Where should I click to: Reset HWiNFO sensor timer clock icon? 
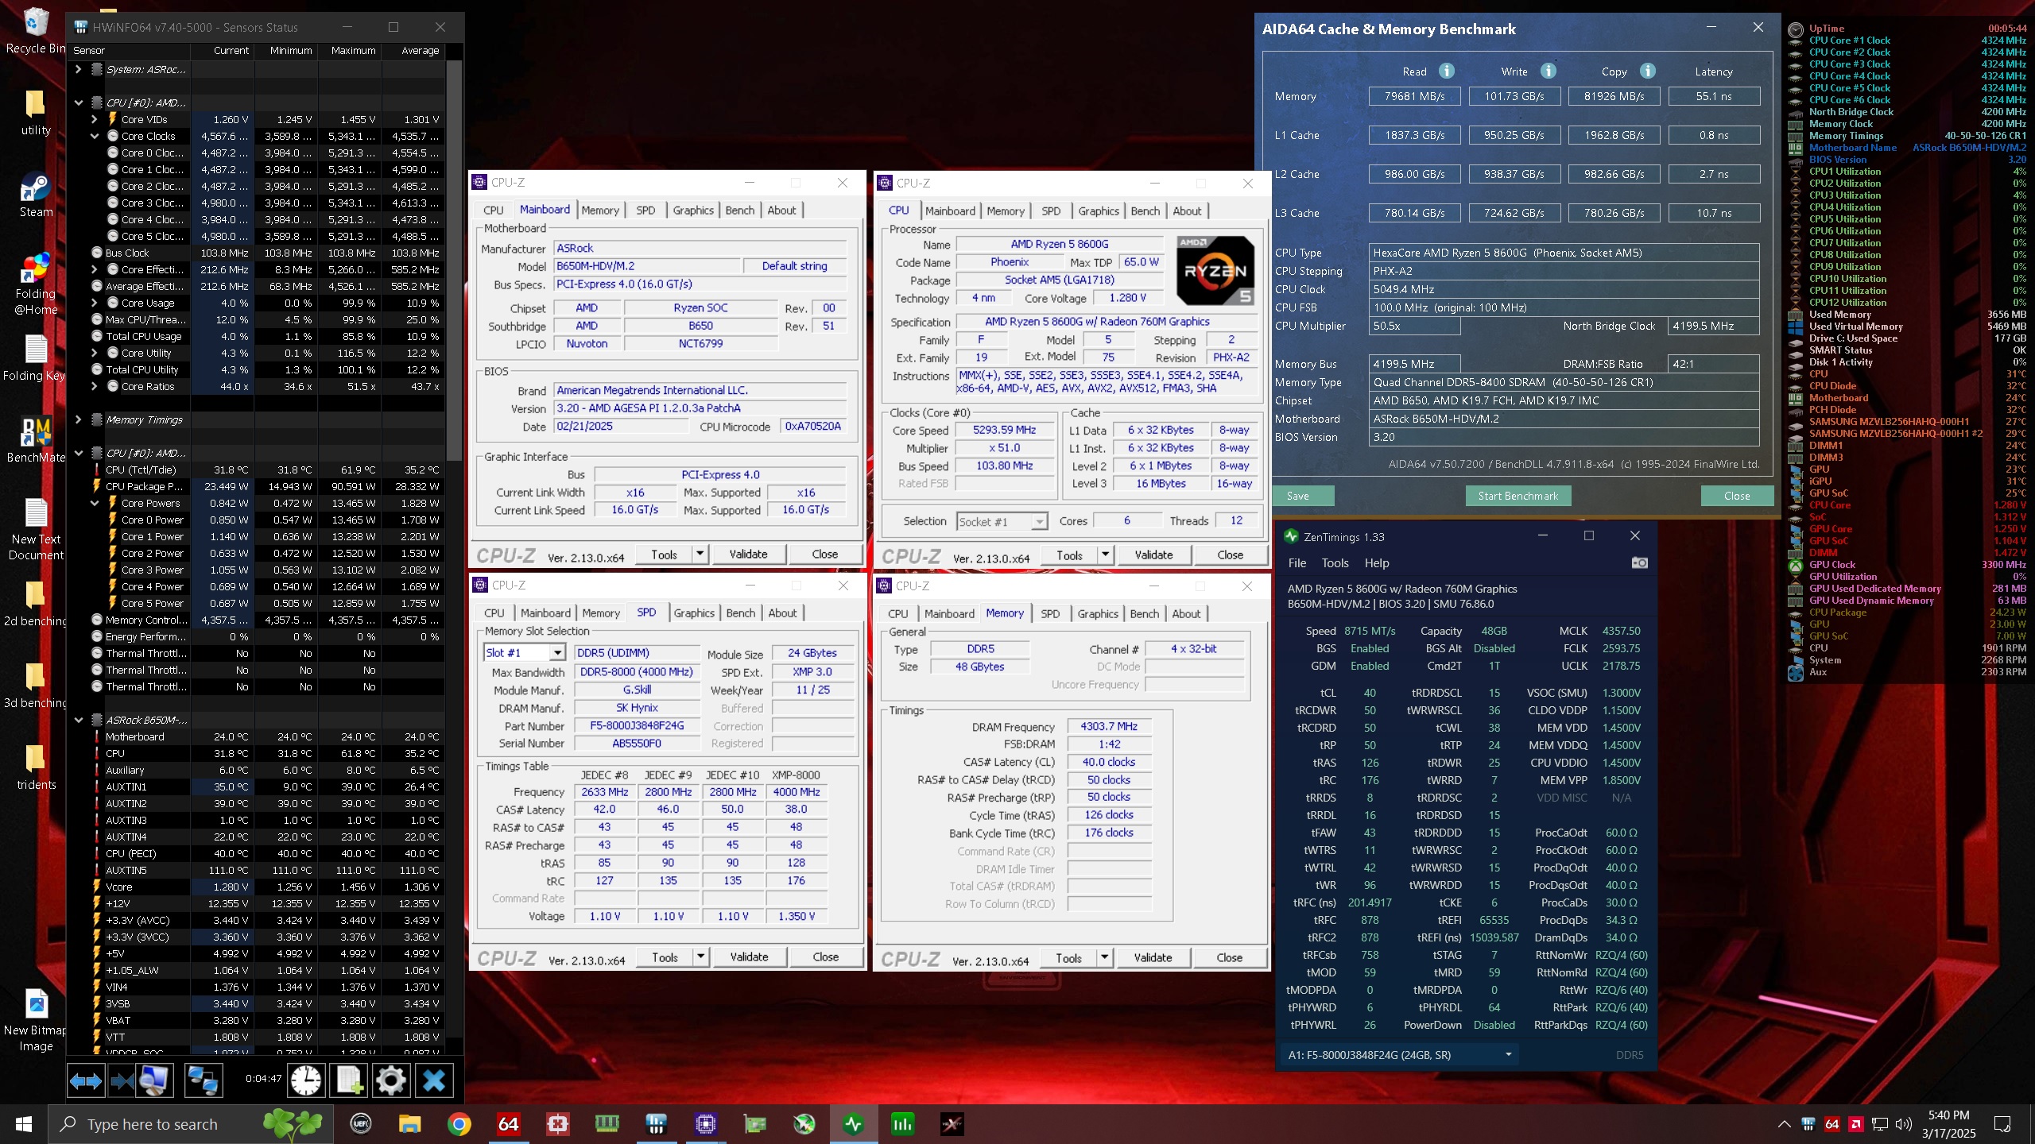coord(306,1080)
